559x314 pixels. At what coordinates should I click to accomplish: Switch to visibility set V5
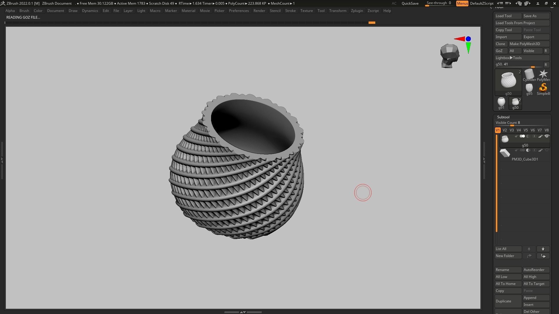coord(526,130)
